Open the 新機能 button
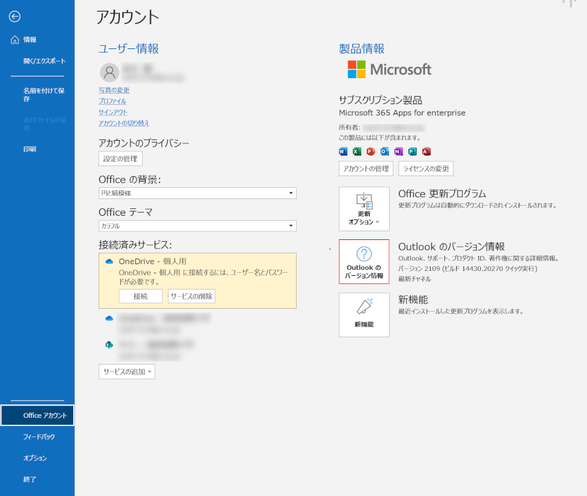The image size is (587, 496). (364, 315)
